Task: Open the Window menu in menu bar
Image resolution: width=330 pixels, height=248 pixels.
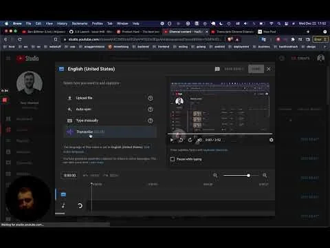Action: pos(122,23)
